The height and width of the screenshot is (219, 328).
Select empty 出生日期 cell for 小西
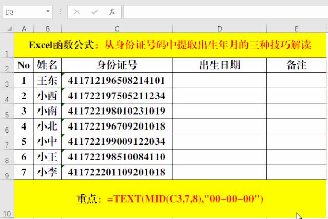point(219,96)
